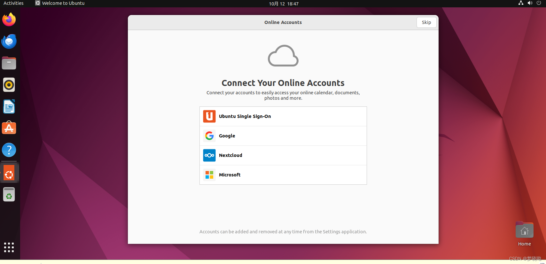Click the Online Accounts title bar text
The width and height of the screenshot is (546, 264).
pos(283,22)
